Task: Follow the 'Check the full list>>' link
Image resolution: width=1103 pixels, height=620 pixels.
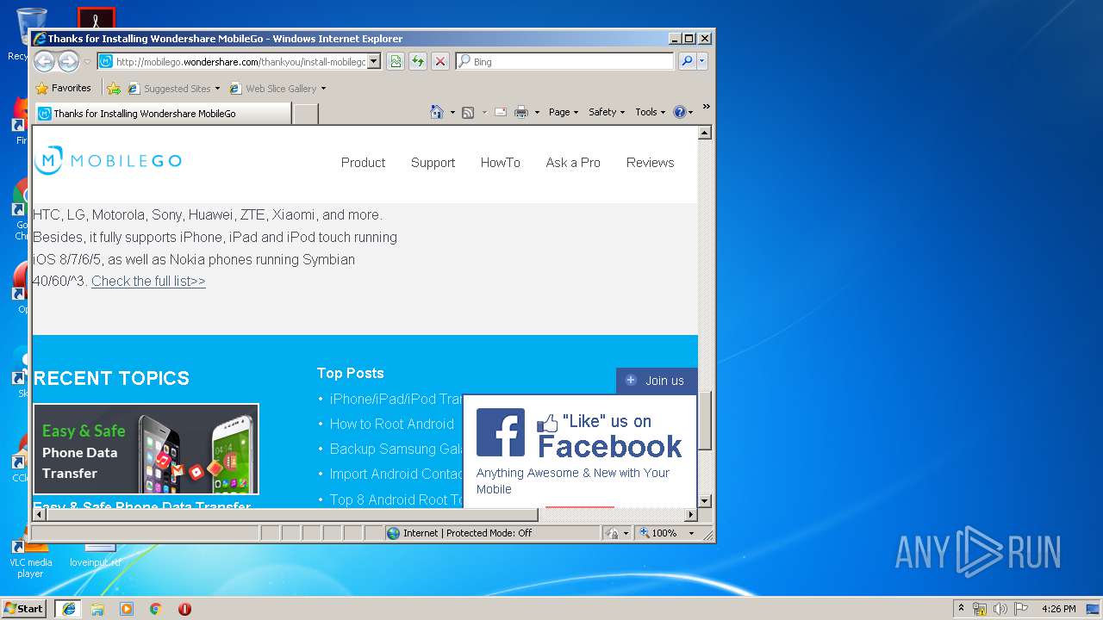Action: coord(148,281)
